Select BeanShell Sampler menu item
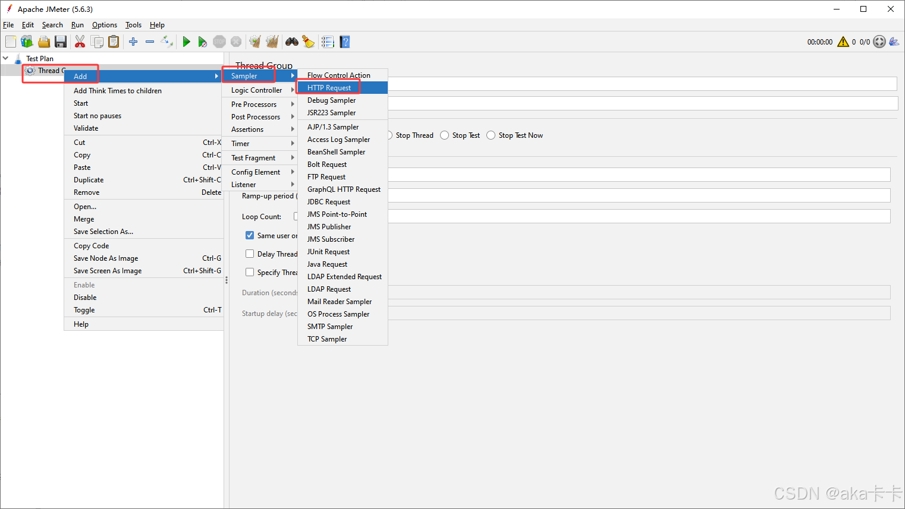The width and height of the screenshot is (905, 509). 342,152
